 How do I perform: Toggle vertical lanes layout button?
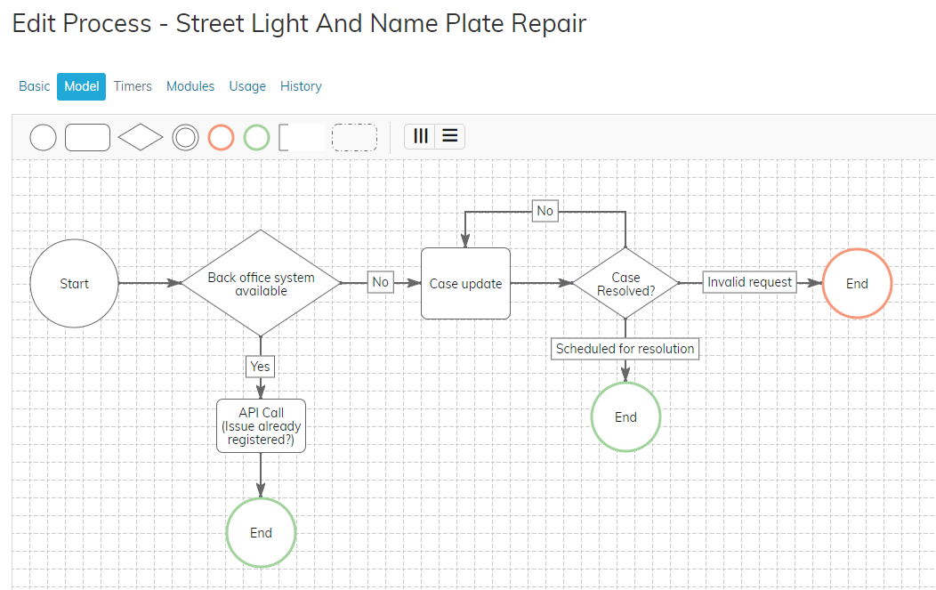421,136
